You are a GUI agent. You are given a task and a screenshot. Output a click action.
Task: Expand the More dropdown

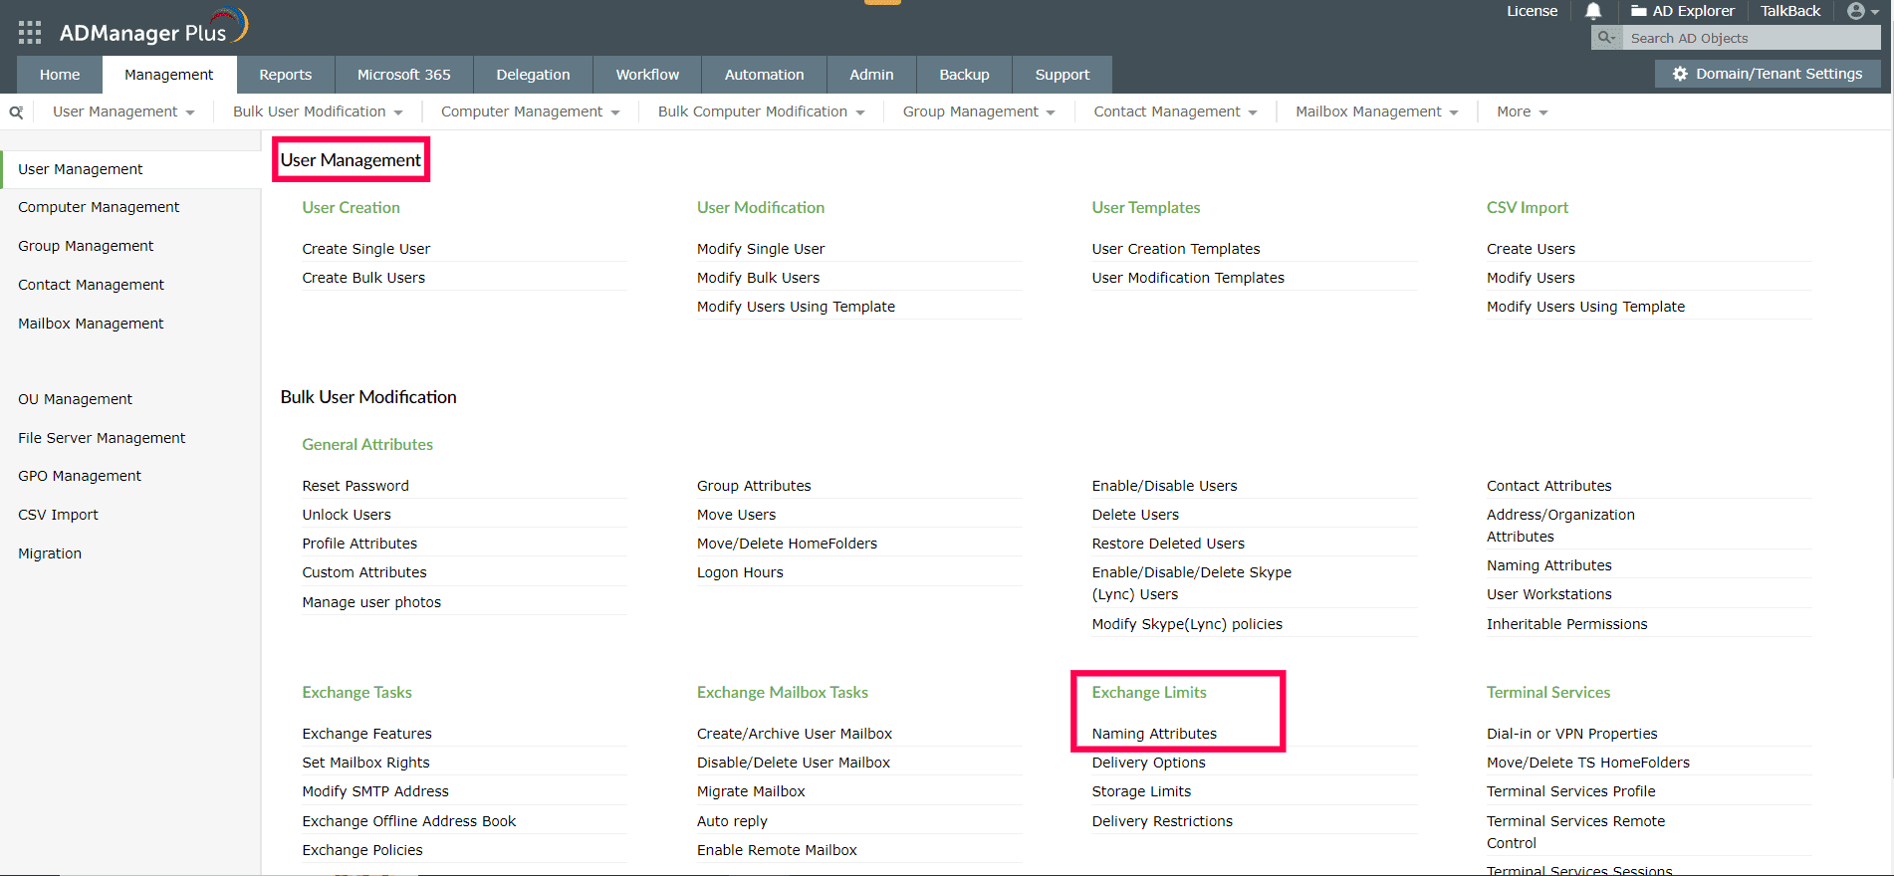[1523, 111]
